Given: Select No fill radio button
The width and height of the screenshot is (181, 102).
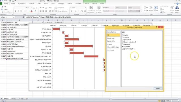Looking at the screenshot, I should point(123,35).
